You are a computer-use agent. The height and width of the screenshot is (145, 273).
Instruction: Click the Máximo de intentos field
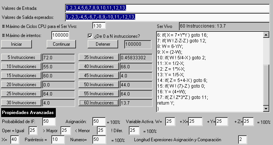(x=60, y=35)
